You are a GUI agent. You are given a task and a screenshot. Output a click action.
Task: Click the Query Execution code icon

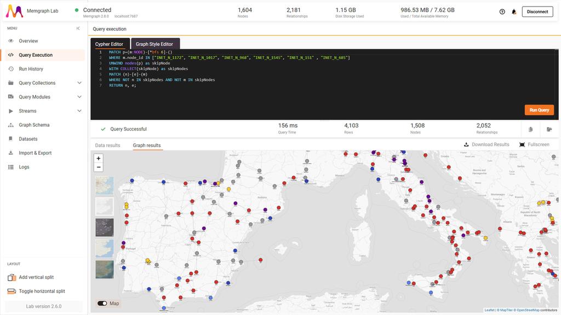pyautogui.click(x=11, y=55)
